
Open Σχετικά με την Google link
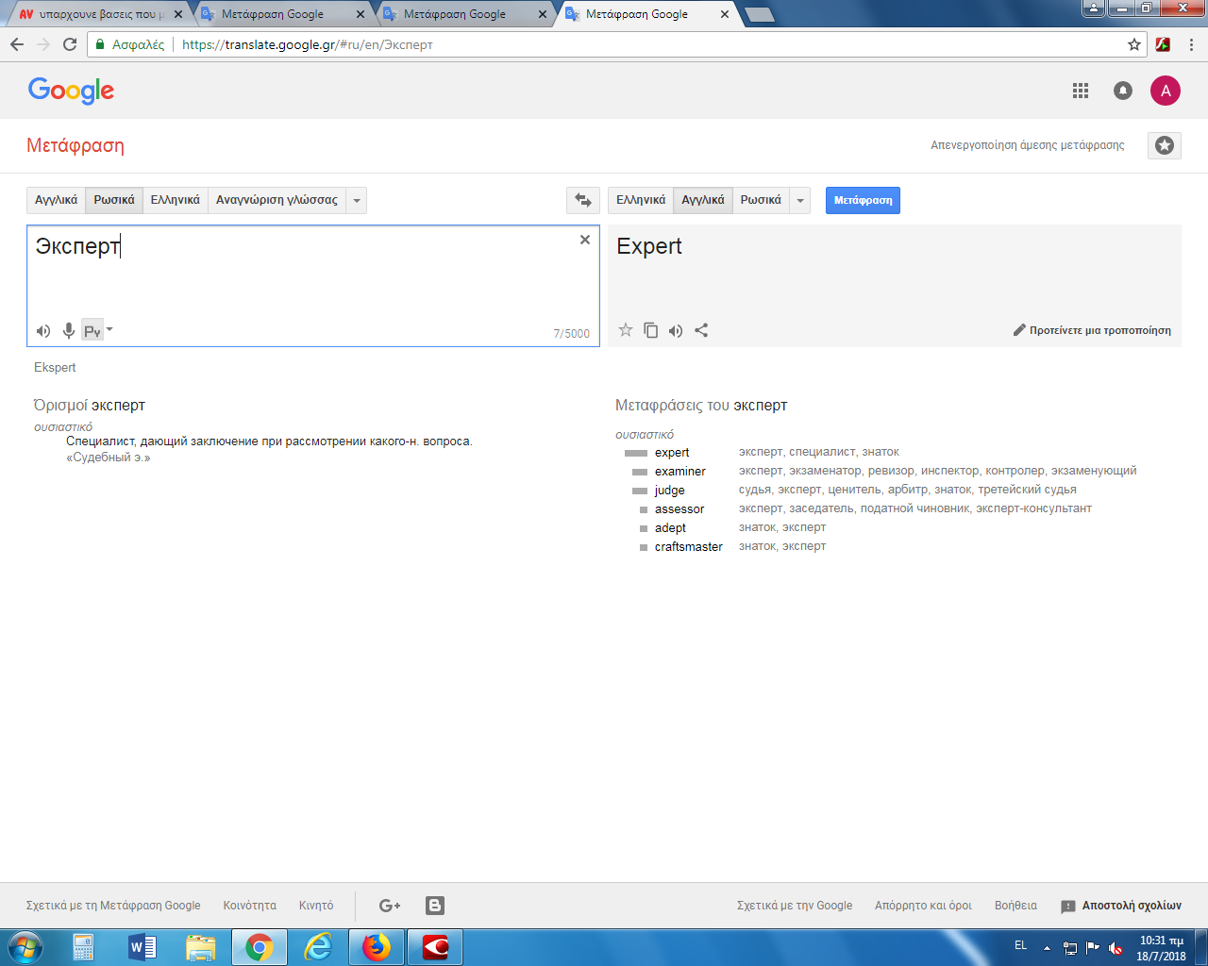click(x=795, y=906)
